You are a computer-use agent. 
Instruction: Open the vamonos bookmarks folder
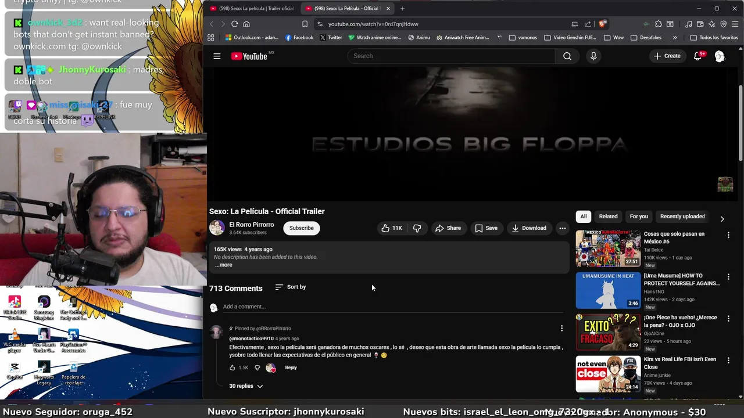(x=523, y=37)
